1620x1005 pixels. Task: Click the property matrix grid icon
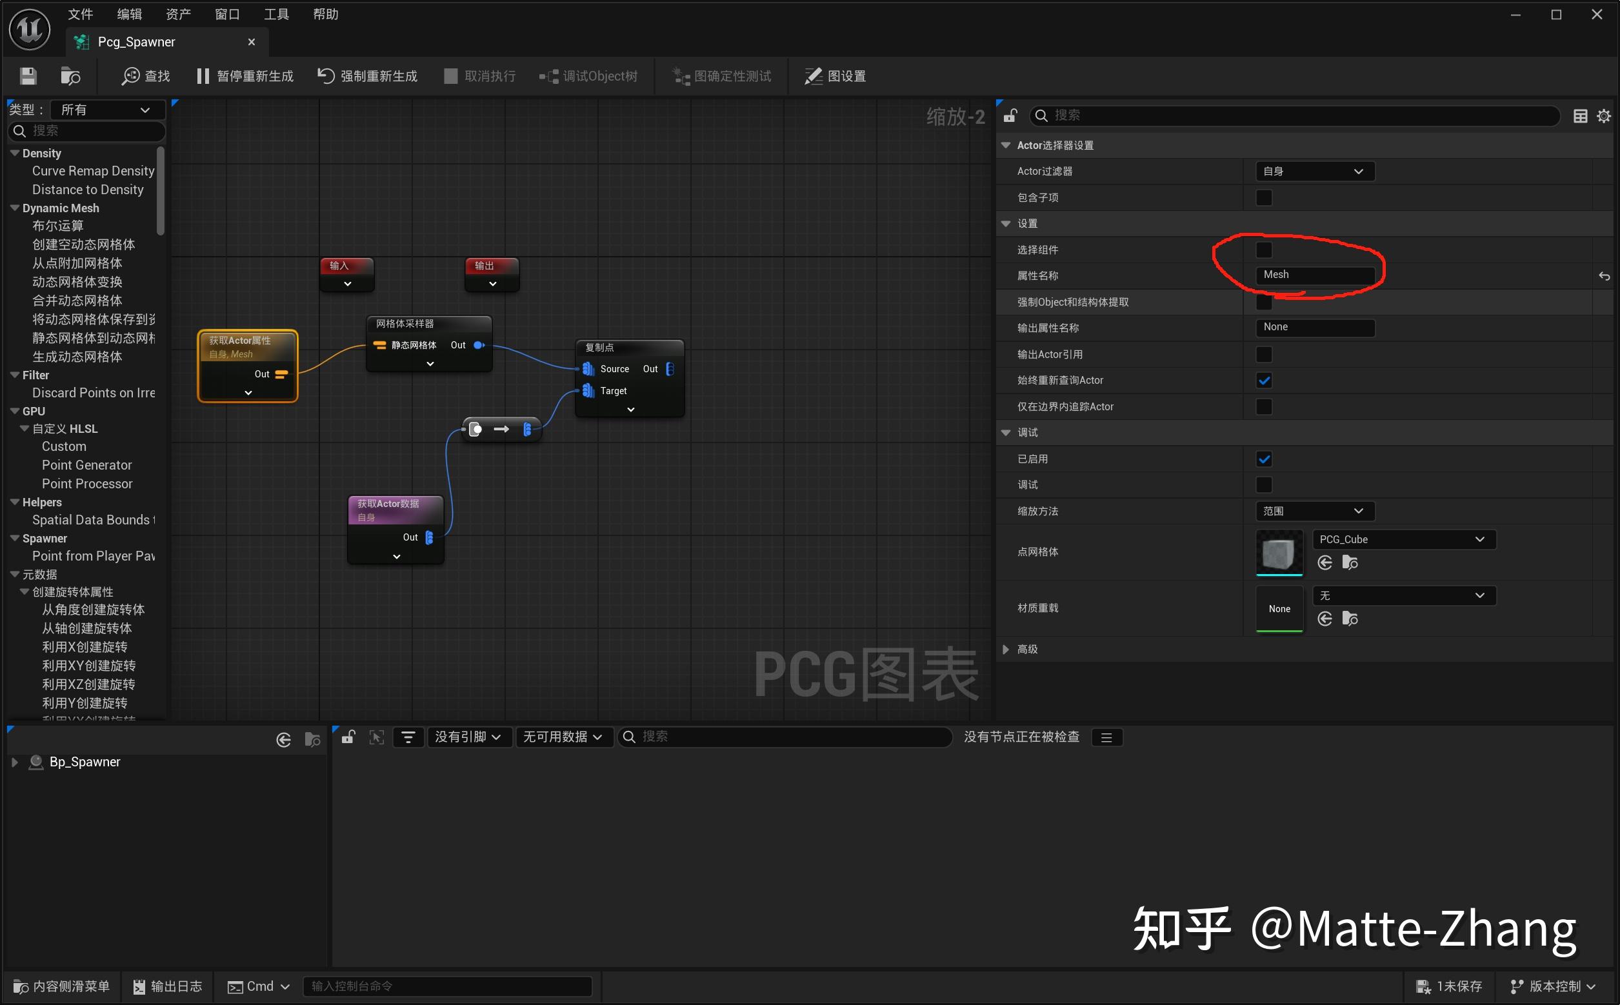[1580, 115]
